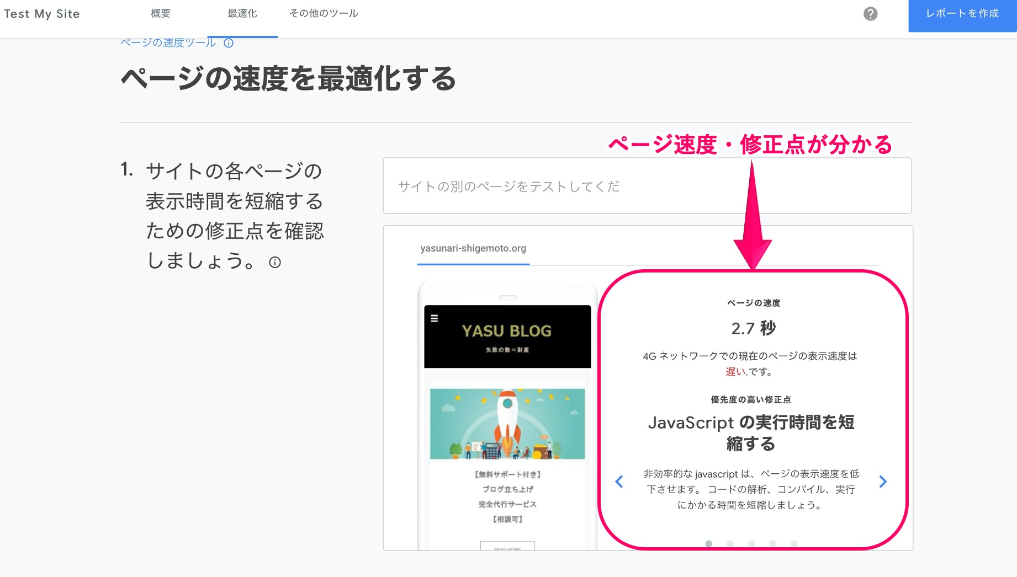This screenshot has height=577, width=1017.
Task: Click info icon beside ページの速度ツール
Action: coord(229,43)
